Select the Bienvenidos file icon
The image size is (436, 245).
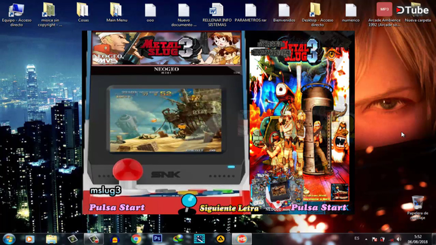click(284, 12)
